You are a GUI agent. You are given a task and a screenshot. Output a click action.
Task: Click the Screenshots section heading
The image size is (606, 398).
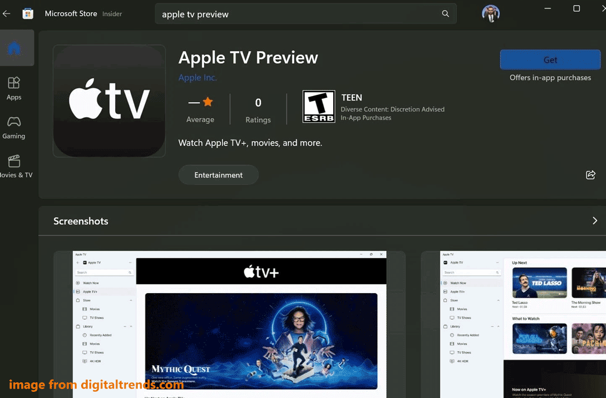point(81,221)
